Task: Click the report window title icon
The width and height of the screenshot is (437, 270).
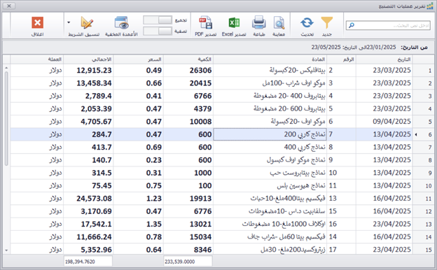Action: click(x=430, y=6)
